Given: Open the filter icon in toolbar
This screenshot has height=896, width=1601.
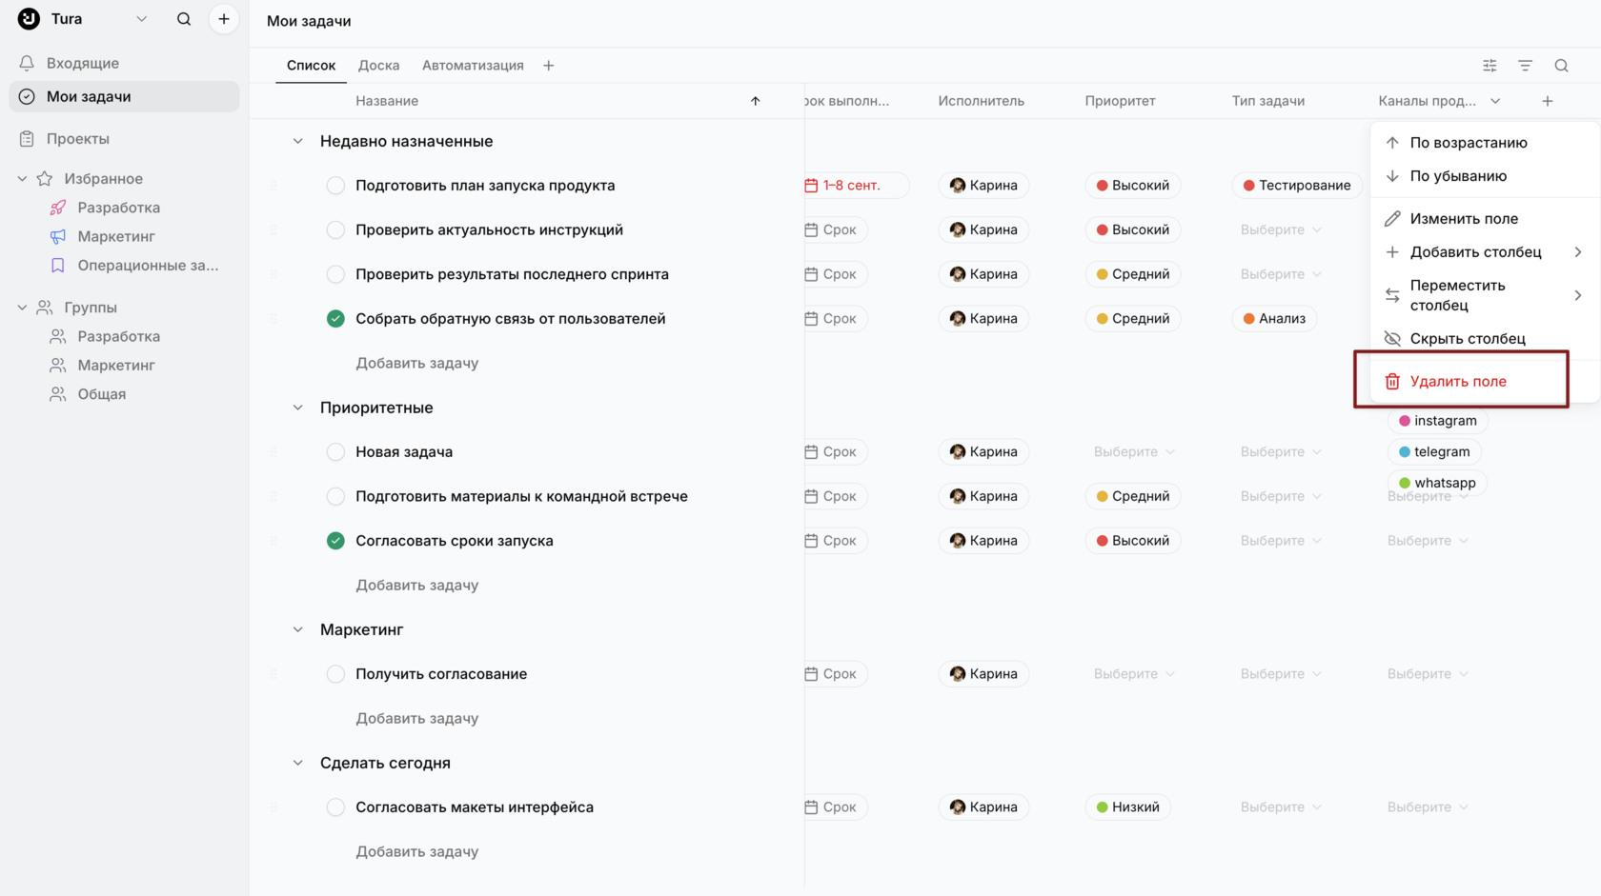Looking at the screenshot, I should pos(1525,66).
